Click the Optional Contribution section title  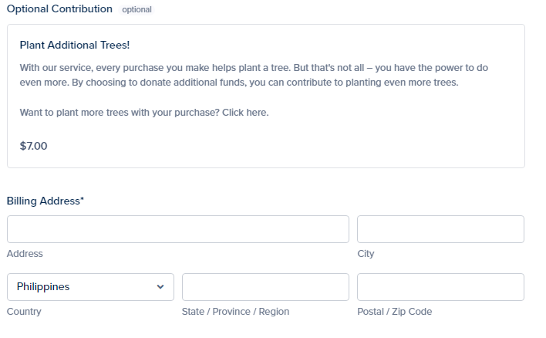click(59, 9)
